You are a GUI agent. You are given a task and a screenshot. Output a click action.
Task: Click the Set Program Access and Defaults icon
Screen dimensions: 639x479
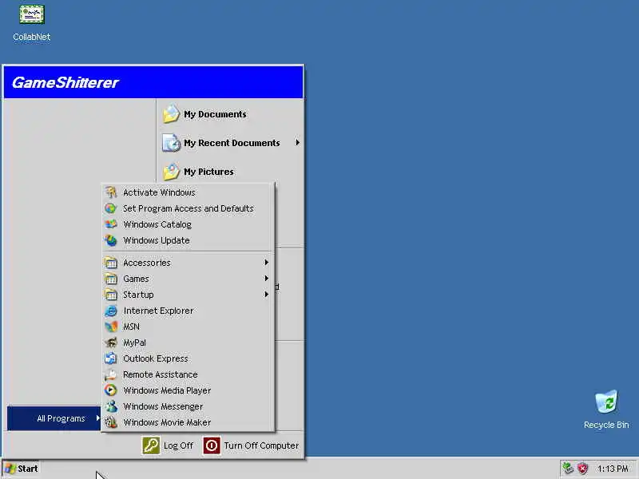click(111, 208)
